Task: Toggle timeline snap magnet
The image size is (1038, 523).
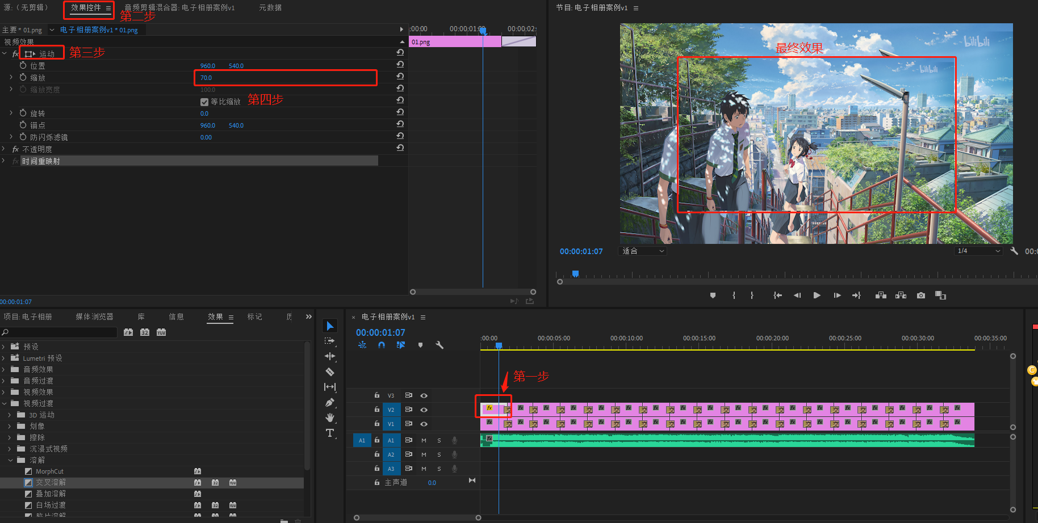Action: 382,345
